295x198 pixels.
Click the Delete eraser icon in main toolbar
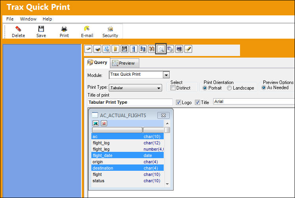[x=18, y=29]
